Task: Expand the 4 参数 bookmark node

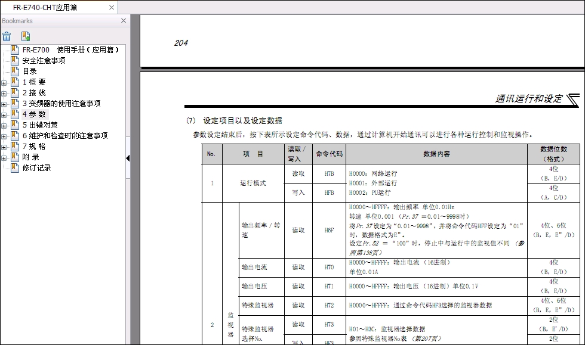Action: pyautogui.click(x=4, y=114)
